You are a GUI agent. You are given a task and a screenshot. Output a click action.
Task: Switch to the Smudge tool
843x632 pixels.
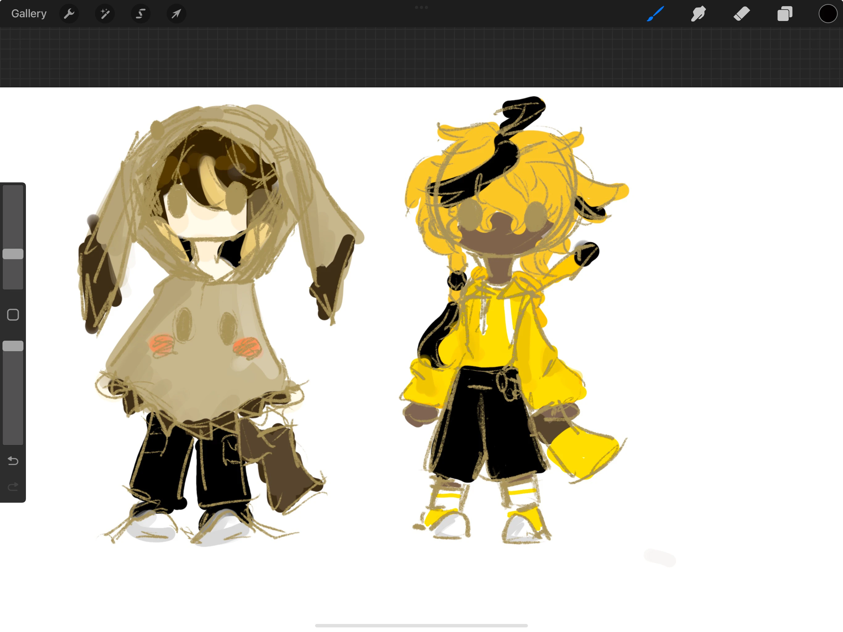[x=698, y=14]
